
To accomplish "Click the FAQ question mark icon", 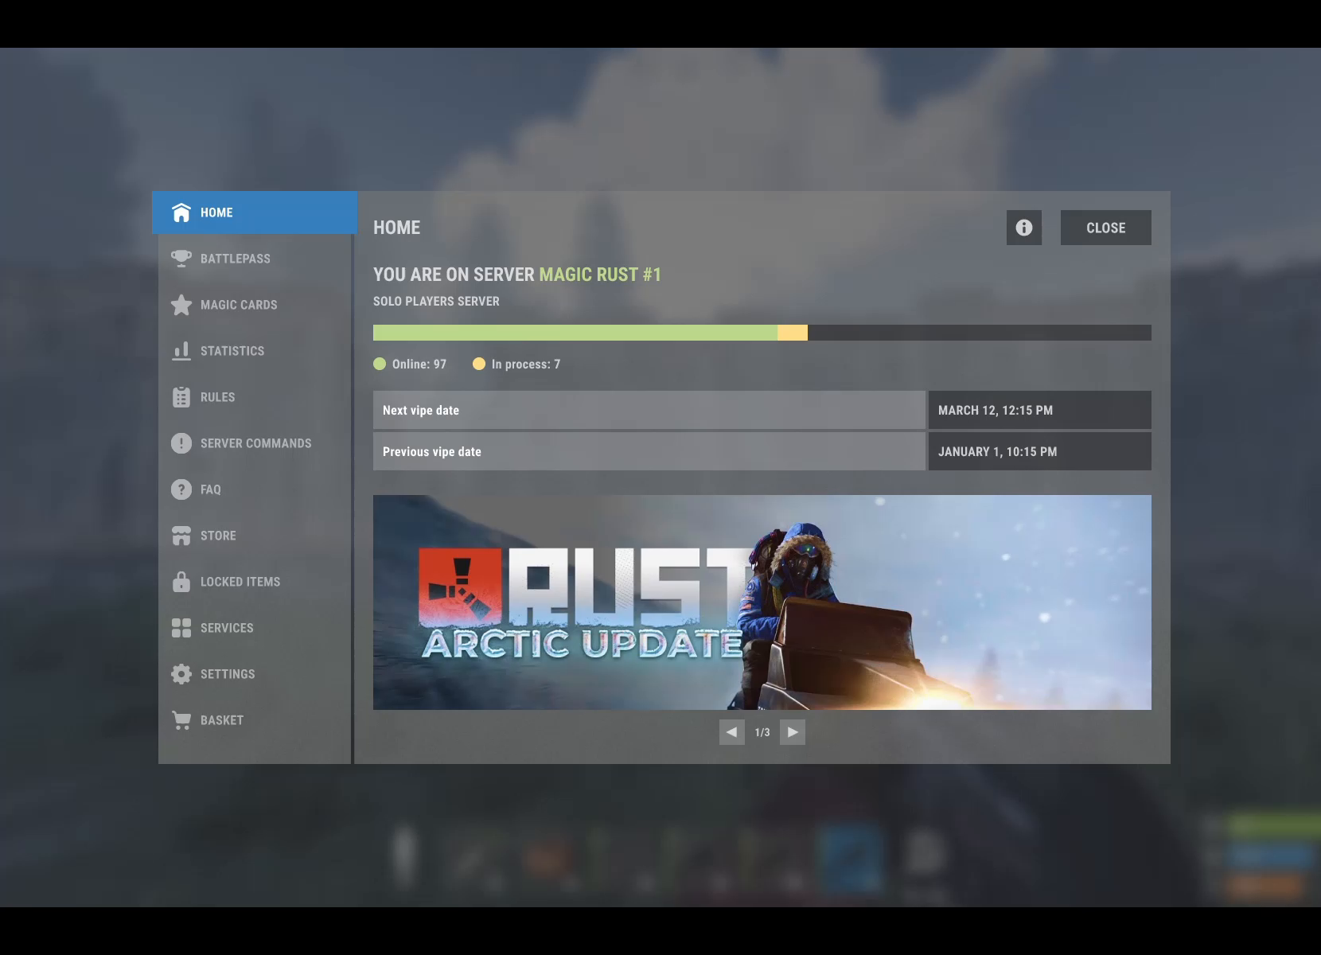I will 181,489.
